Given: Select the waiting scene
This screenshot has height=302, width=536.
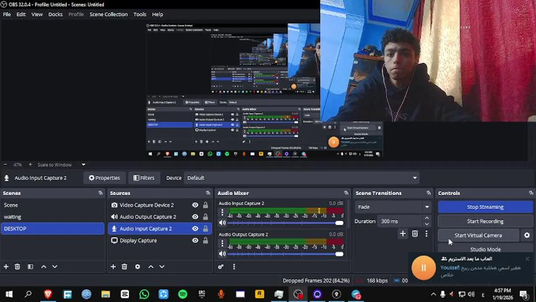Looking at the screenshot, I should coord(52,217).
